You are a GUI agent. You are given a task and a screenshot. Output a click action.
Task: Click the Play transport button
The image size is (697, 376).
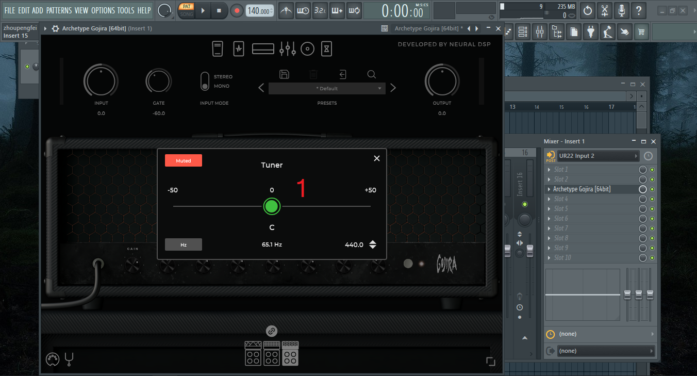(203, 10)
